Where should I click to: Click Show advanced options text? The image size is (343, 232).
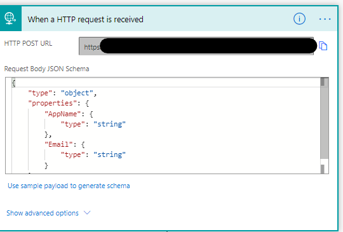(43, 213)
